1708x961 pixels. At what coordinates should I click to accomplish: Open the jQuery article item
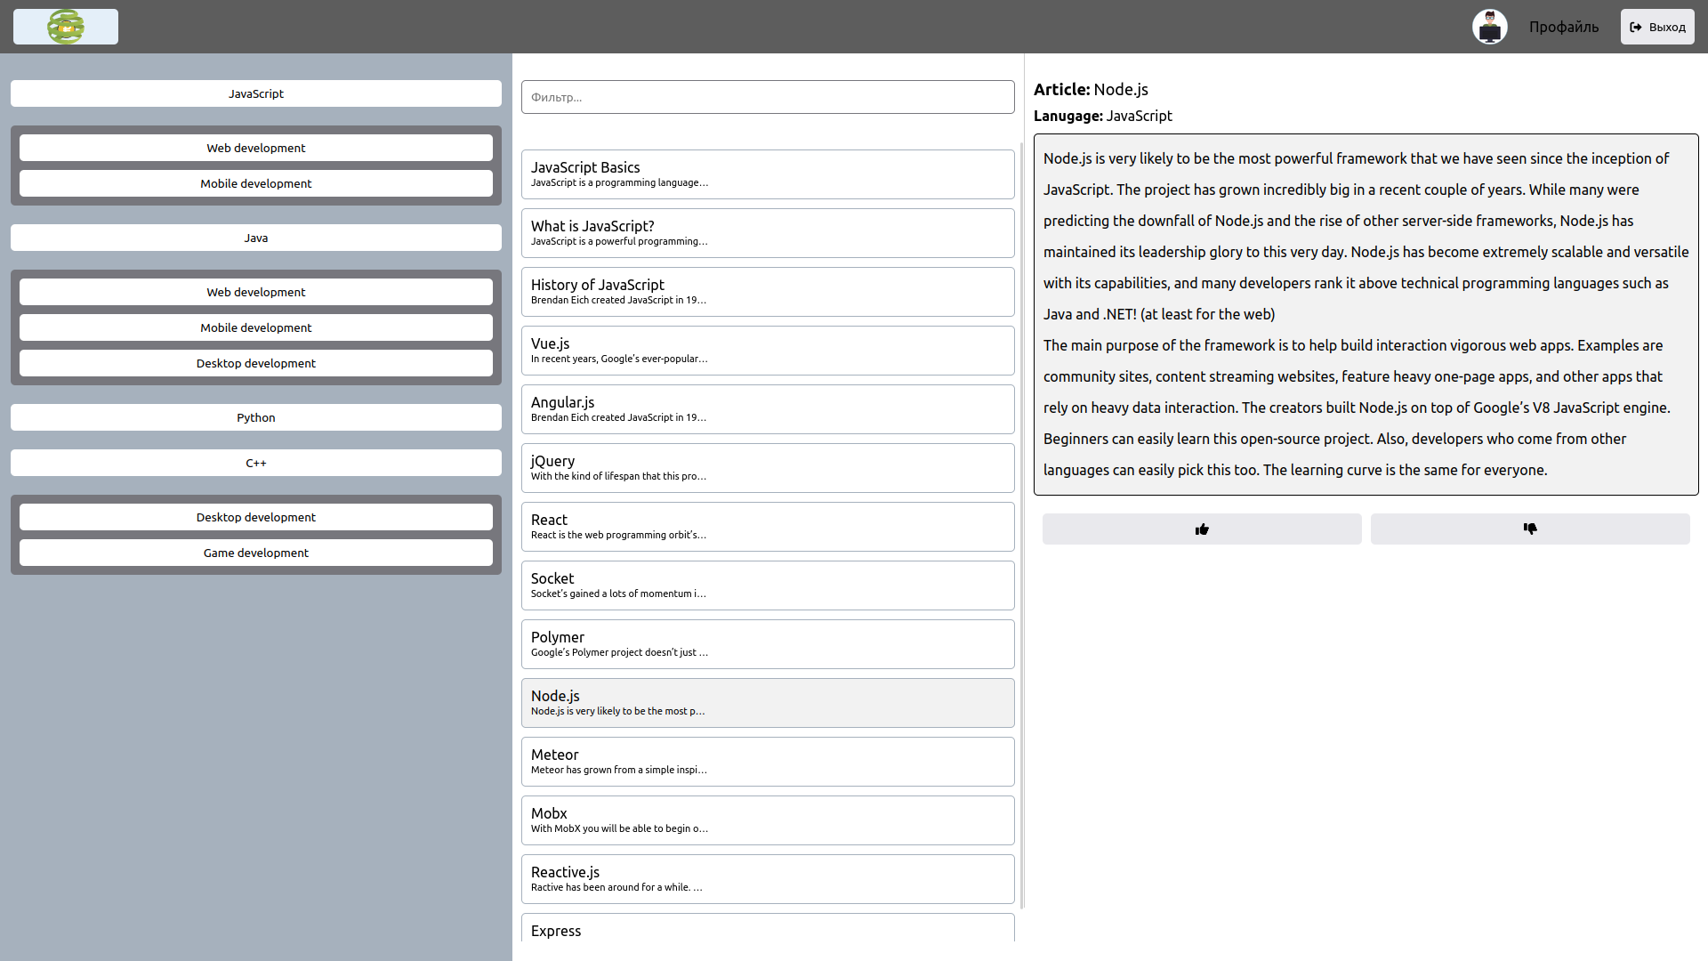(x=767, y=467)
